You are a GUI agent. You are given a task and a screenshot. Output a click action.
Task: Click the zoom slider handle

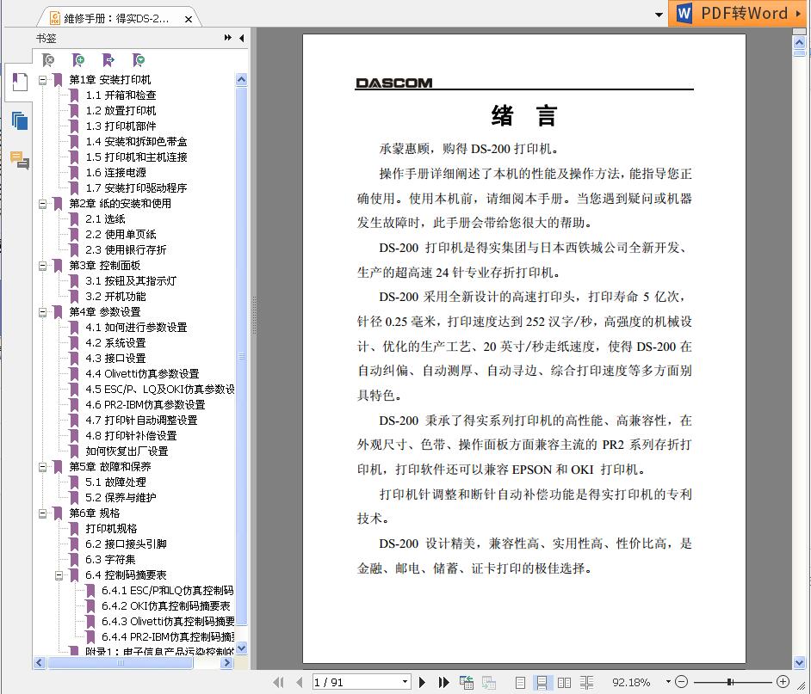coord(729,682)
